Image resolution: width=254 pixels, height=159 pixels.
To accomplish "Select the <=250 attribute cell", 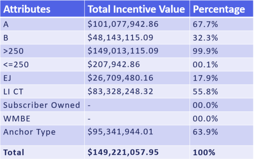I will point(42,64).
